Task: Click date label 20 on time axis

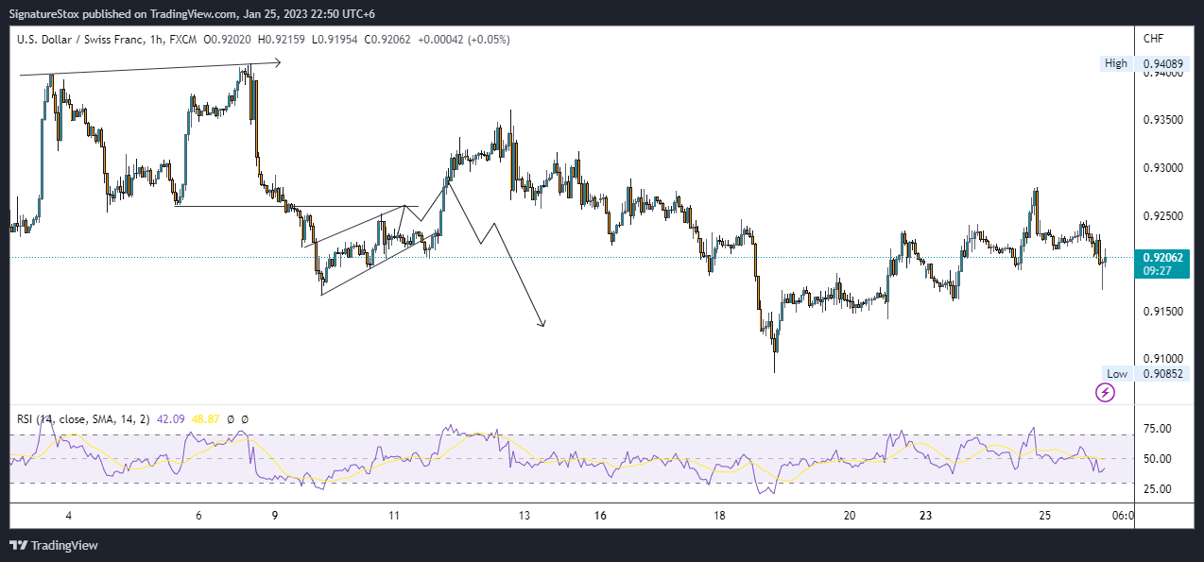Action: click(850, 516)
